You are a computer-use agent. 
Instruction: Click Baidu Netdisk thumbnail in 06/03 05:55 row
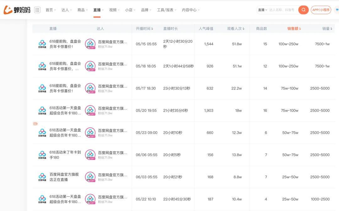pyautogui.click(x=42, y=177)
